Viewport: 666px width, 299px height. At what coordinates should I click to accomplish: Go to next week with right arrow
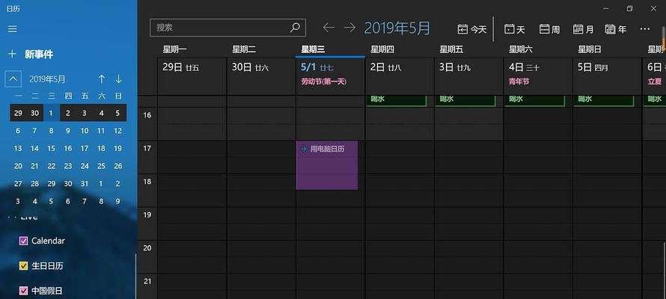(349, 28)
